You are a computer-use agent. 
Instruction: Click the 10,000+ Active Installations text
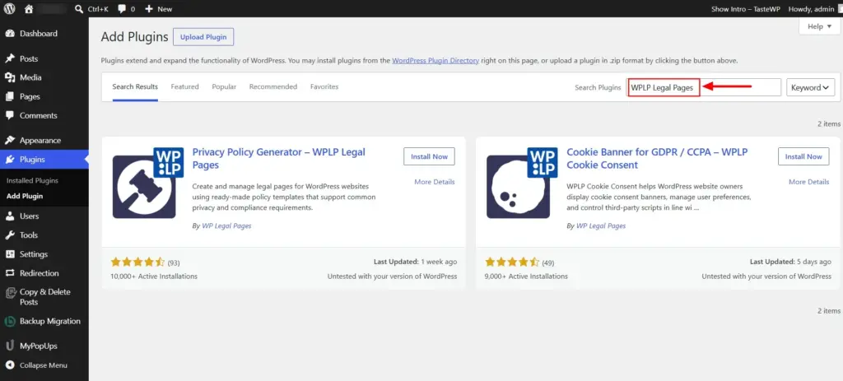click(x=154, y=276)
